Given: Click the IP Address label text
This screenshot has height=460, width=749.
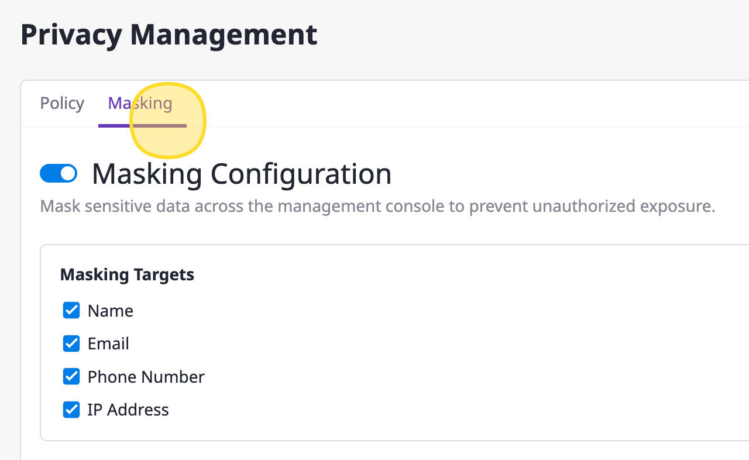Looking at the screenshot, I should [x=128, y=410].
